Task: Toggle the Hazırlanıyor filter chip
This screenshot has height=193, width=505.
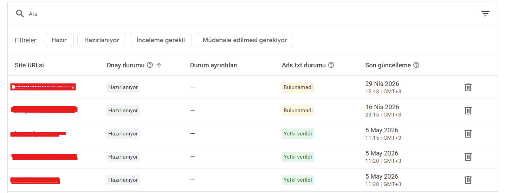Action: pos(102,40)
